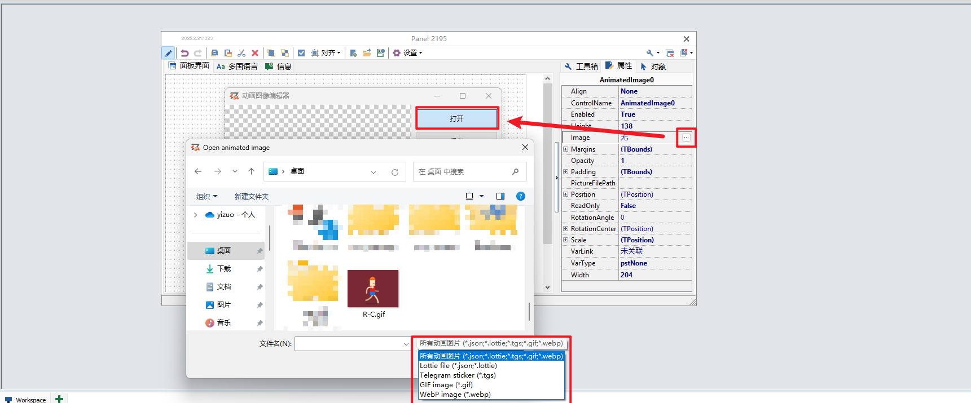Image resolution: width=971 pixels, height=403 pixels.
Task: Go up one folder level
Action: tap(252, 171)
